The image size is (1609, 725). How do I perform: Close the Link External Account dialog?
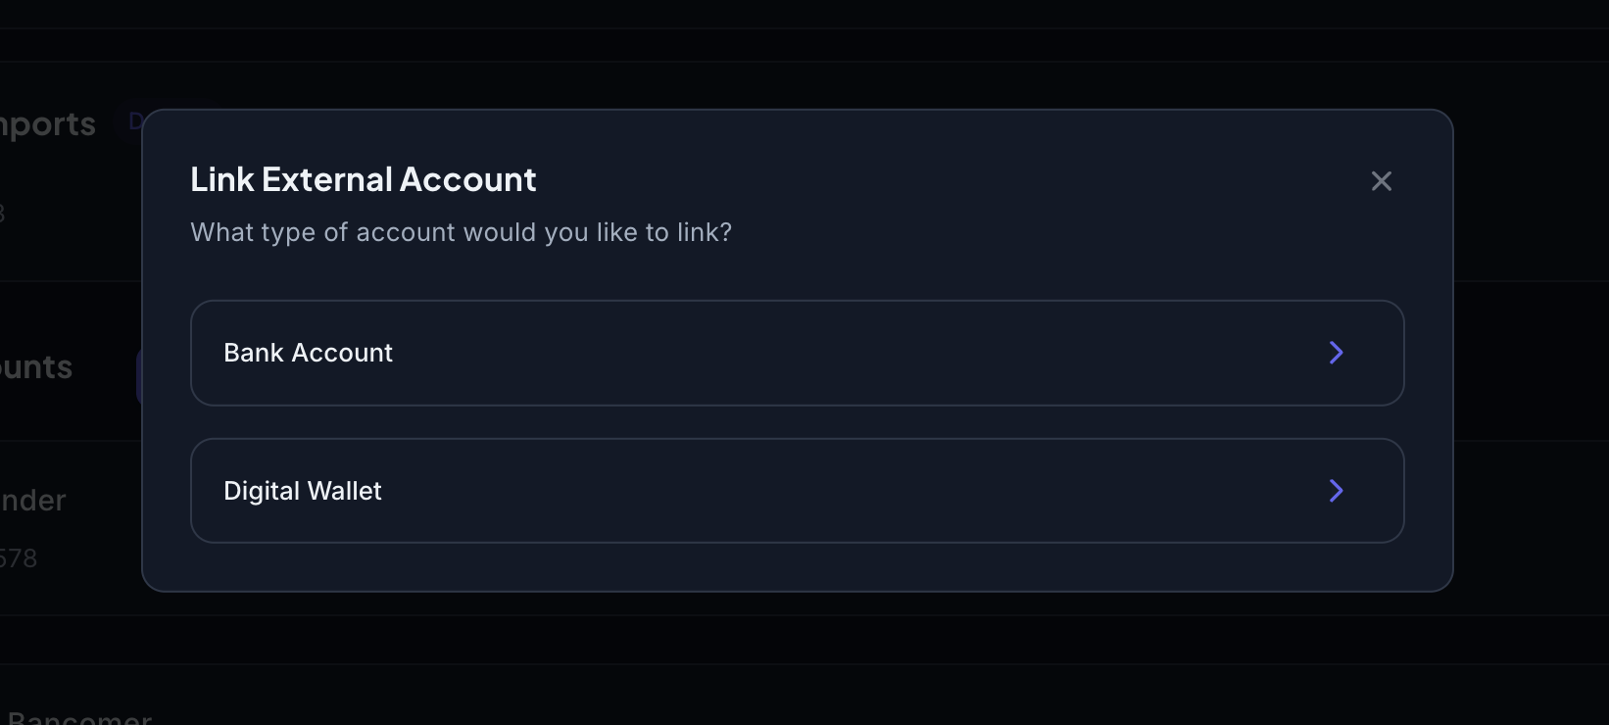[1381, 181]
